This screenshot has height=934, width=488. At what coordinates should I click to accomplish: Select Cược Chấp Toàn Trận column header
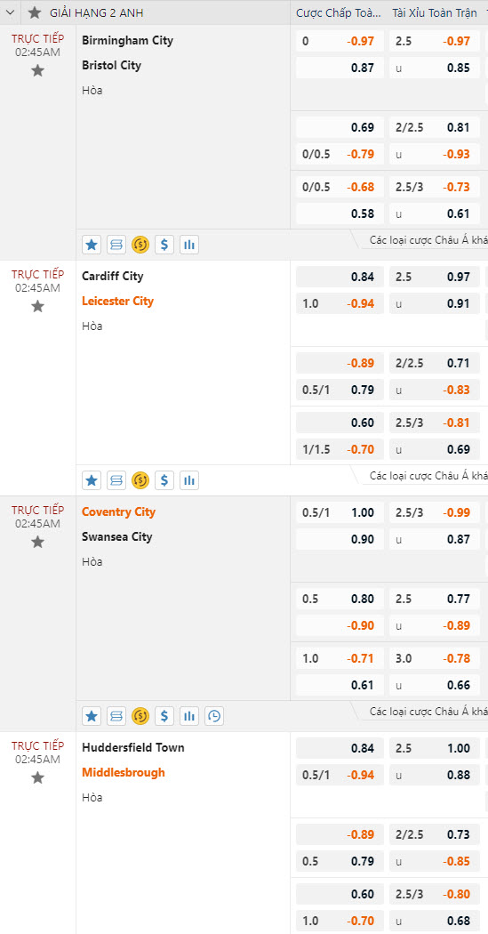point(338,12)
